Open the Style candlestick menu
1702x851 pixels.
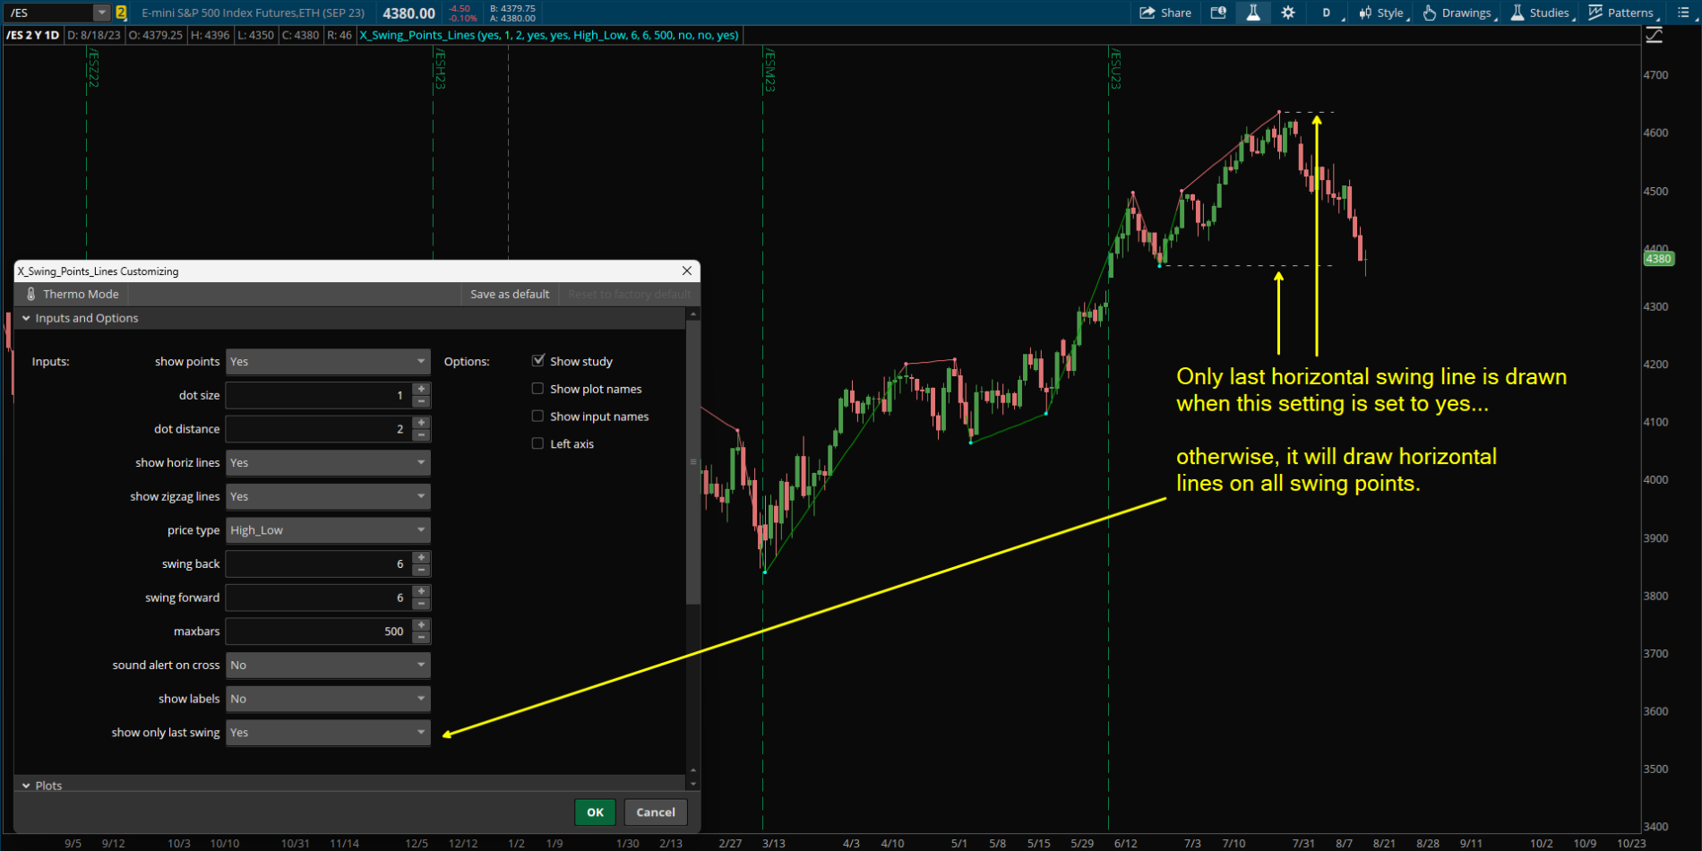pyautogui.click(x=1380, y=13)
